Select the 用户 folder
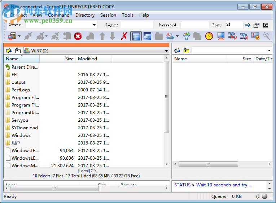 pos(13,143)
